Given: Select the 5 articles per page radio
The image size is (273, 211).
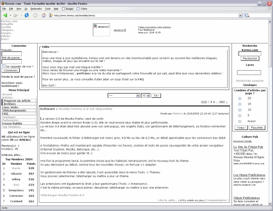Looking at the screenshot, I should 240,116.
